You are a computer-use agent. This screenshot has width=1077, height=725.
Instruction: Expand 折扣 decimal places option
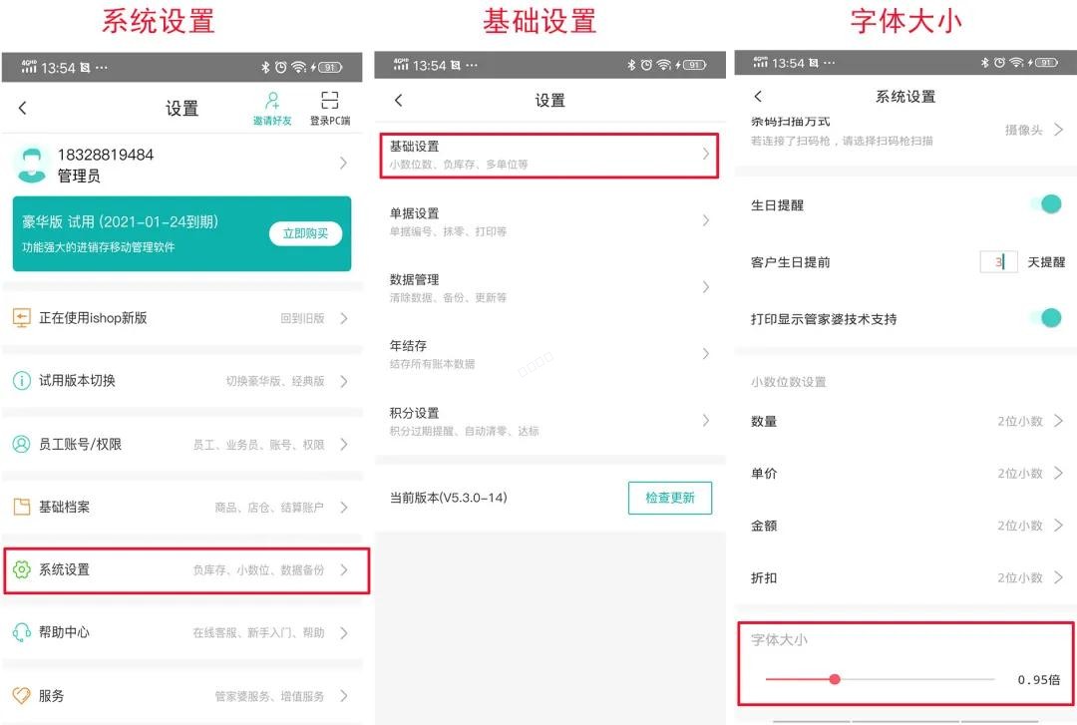click(x=1058, y=577)
